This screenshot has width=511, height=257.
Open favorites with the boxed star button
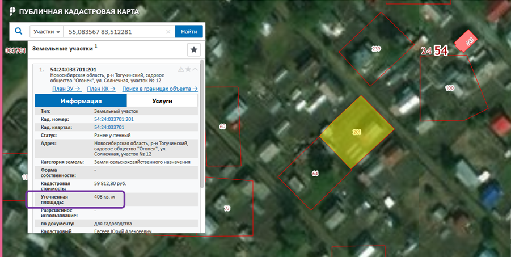point(193,49)
